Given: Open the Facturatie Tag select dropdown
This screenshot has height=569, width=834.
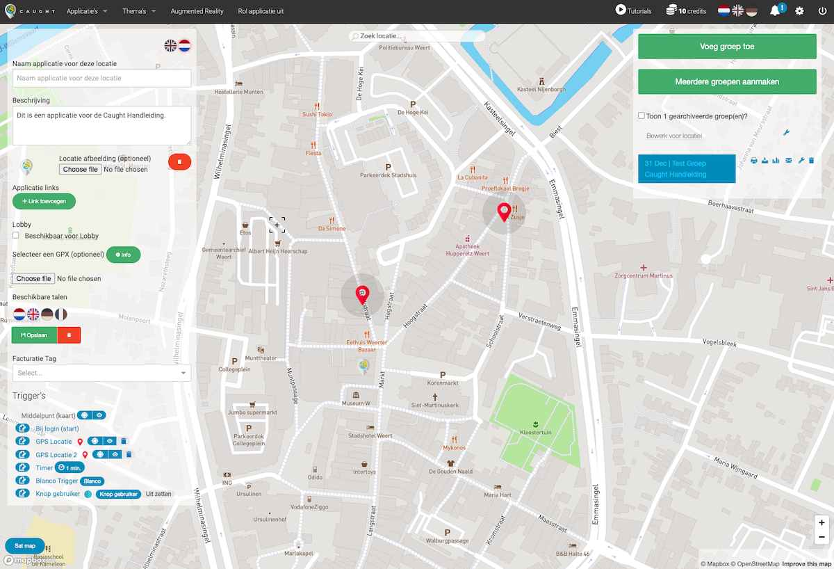Looking at the screenshot, I should click(101, 373).
